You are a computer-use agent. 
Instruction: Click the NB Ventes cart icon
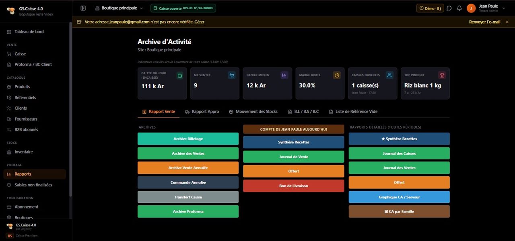(x=231, y=75)
